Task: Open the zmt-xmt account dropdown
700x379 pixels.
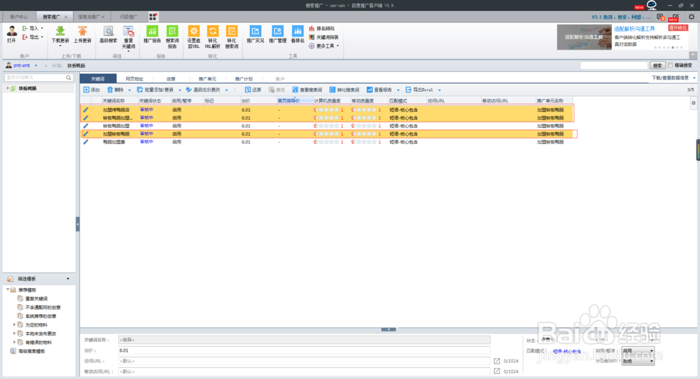Action: [36, 66]
